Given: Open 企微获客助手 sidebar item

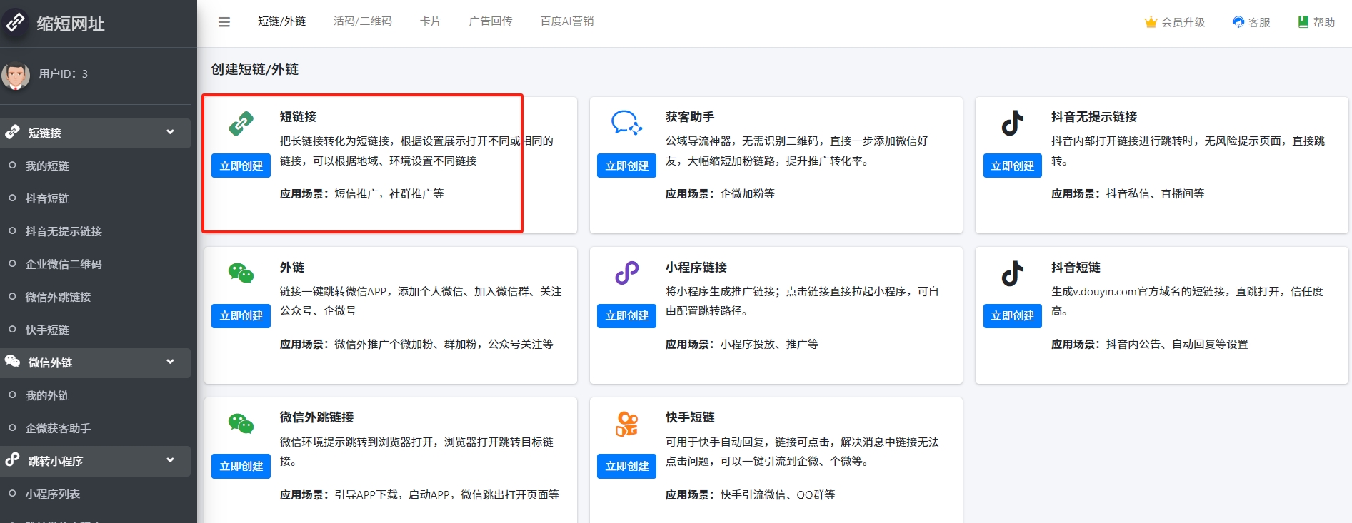Looking at the screenshot, I should 58,428.
